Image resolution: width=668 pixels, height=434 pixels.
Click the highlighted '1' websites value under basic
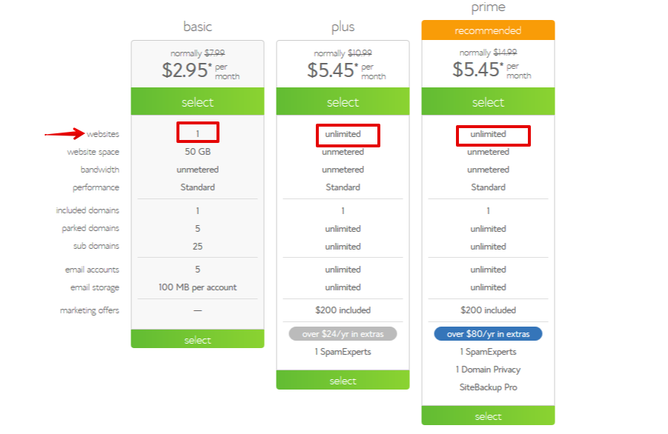197,133
